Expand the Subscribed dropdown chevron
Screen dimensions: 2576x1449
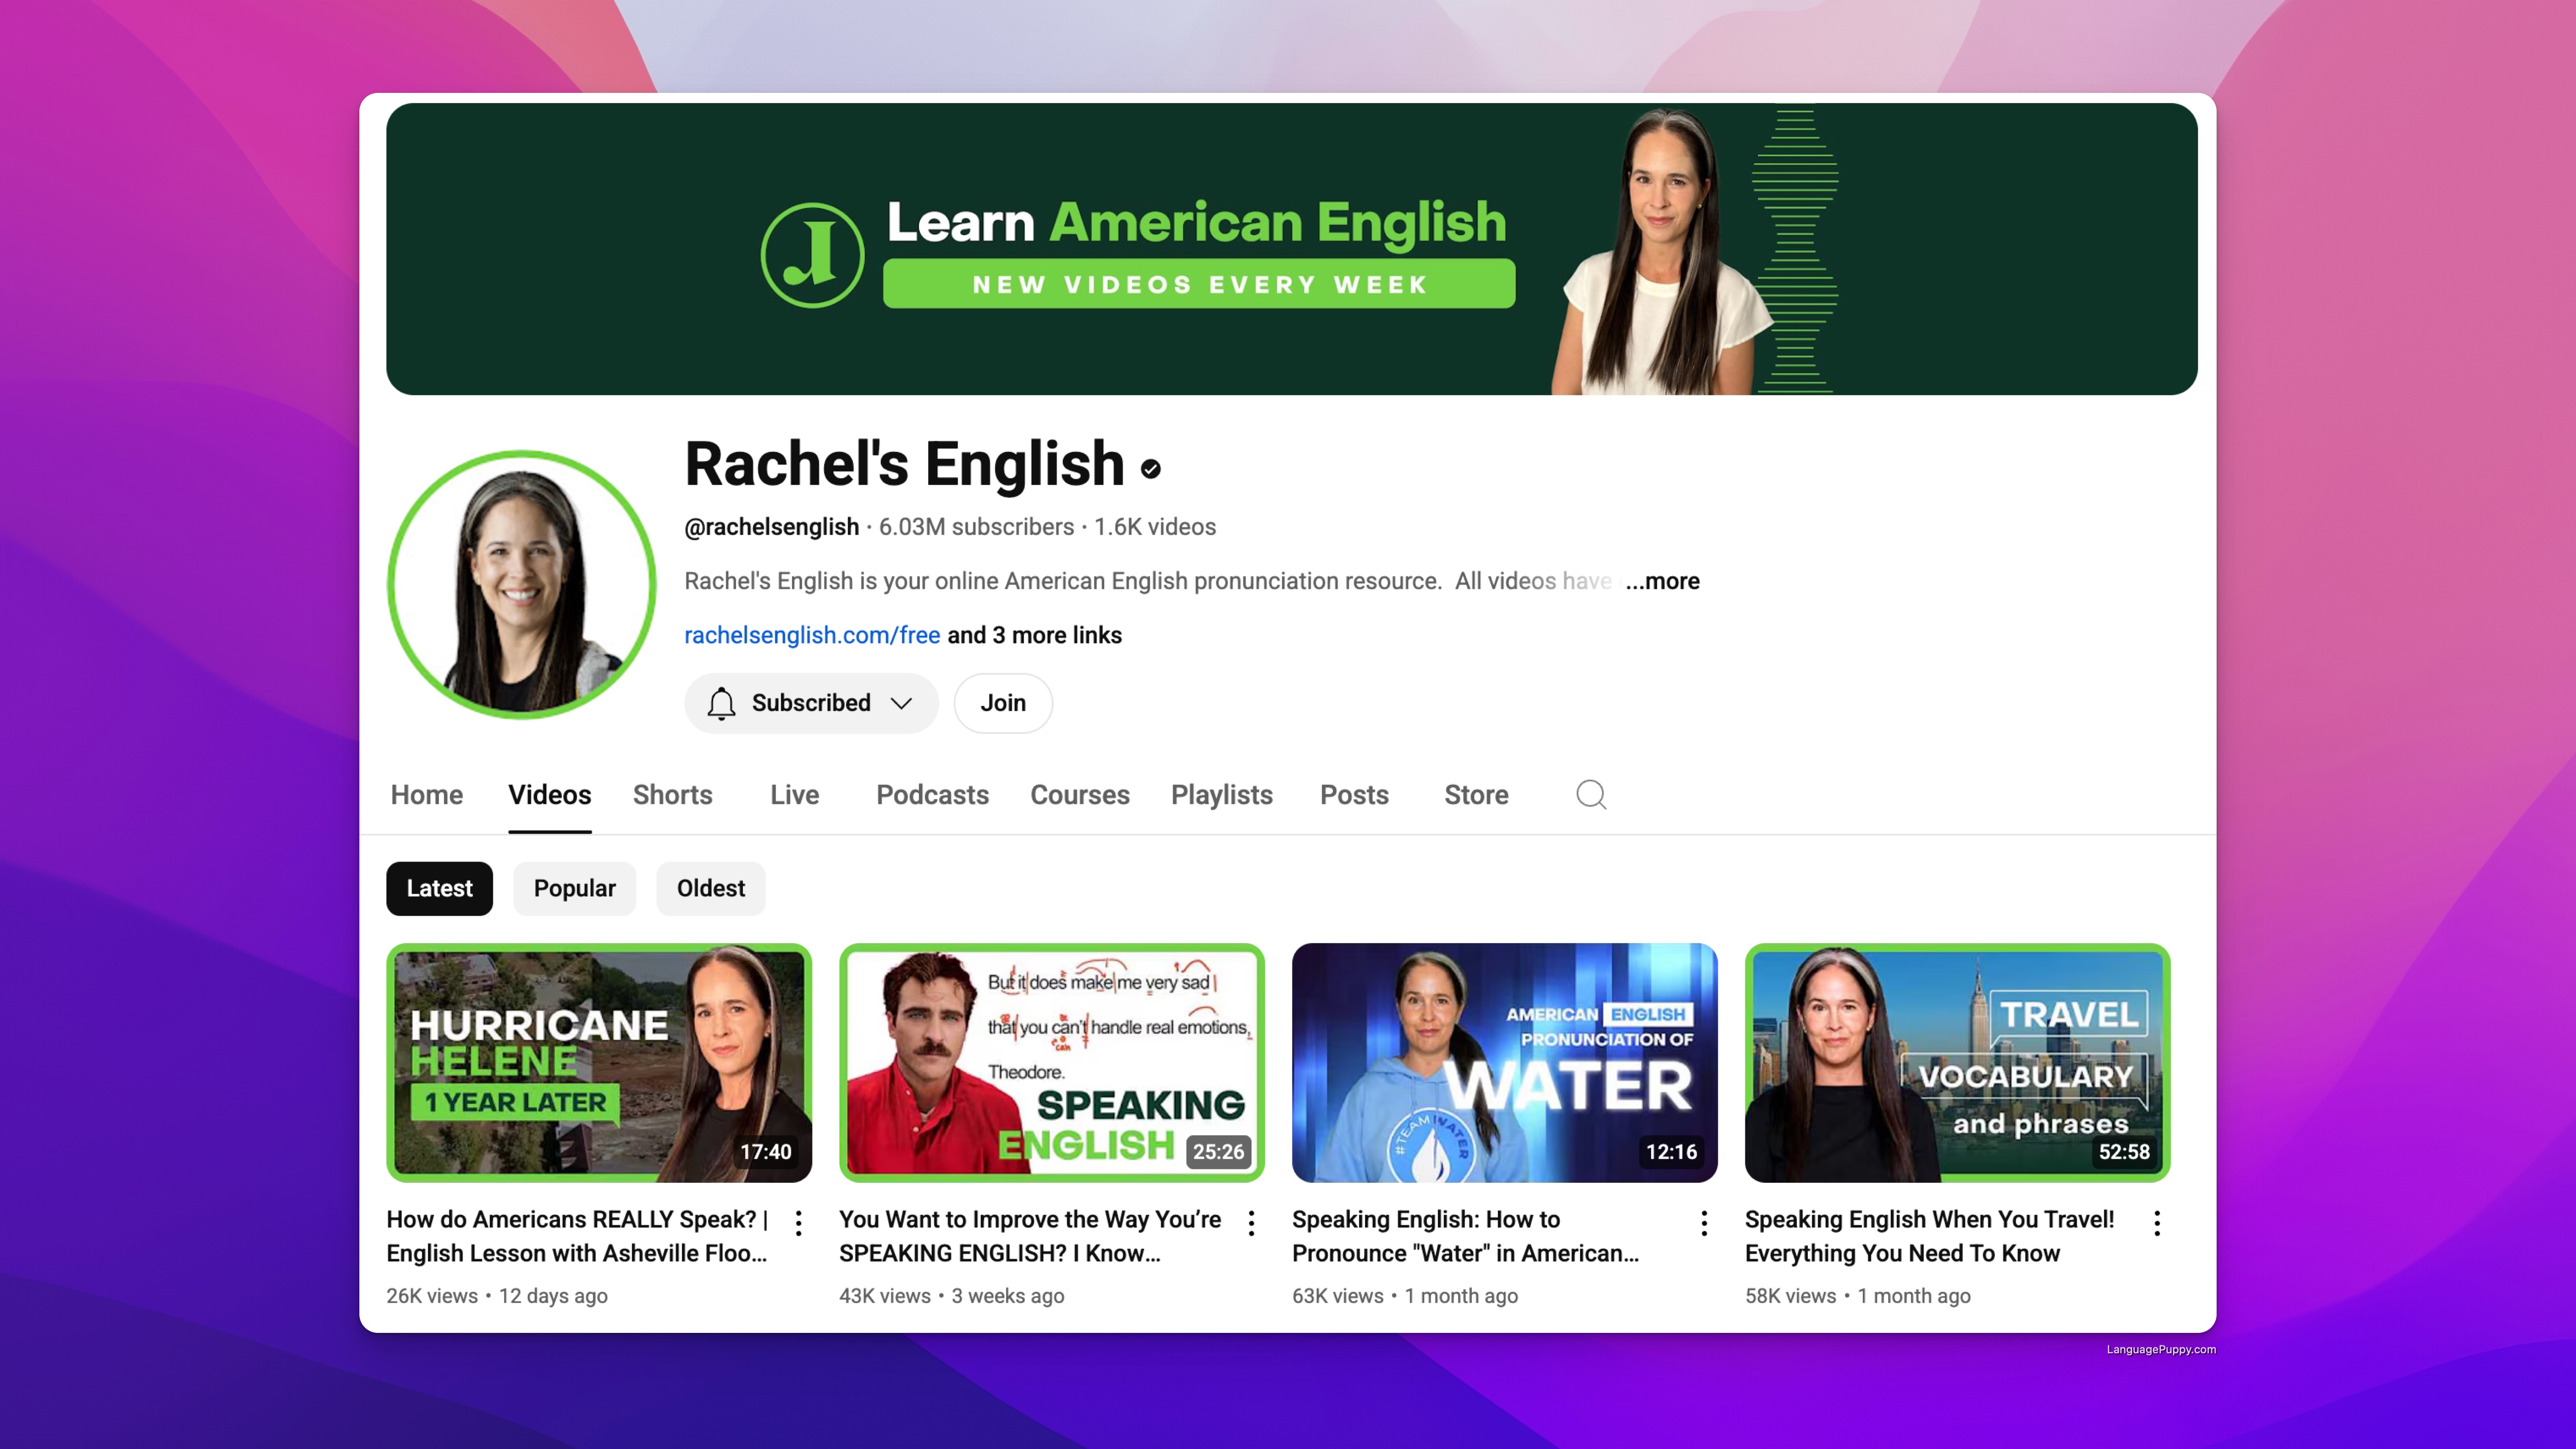[x=901, y=703]
